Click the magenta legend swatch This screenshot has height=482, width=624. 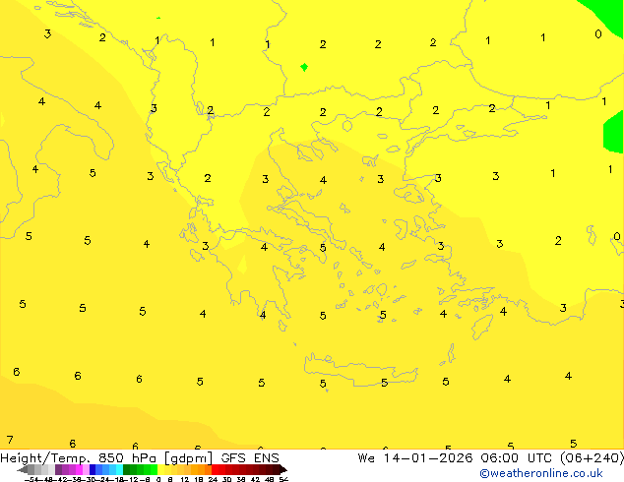79,469
